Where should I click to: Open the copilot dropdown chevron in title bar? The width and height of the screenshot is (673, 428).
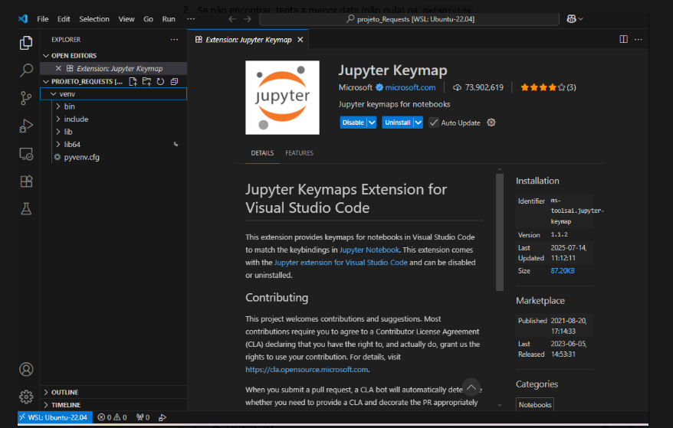pos(581,19)
